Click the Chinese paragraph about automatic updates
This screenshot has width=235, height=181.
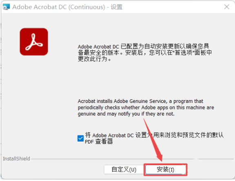144,52
